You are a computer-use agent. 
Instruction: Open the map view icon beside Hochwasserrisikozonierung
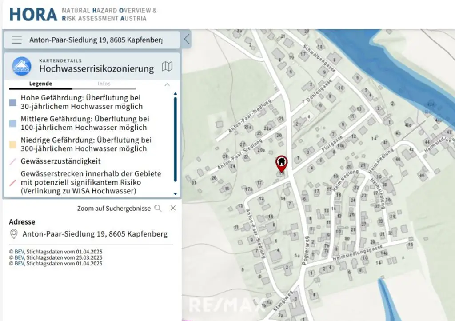pos(167,67)
